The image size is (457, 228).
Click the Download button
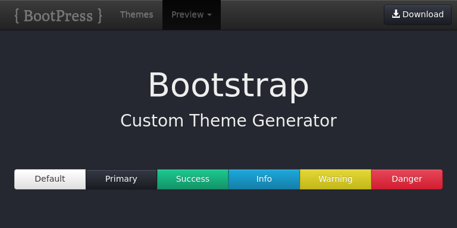[418, 14]
